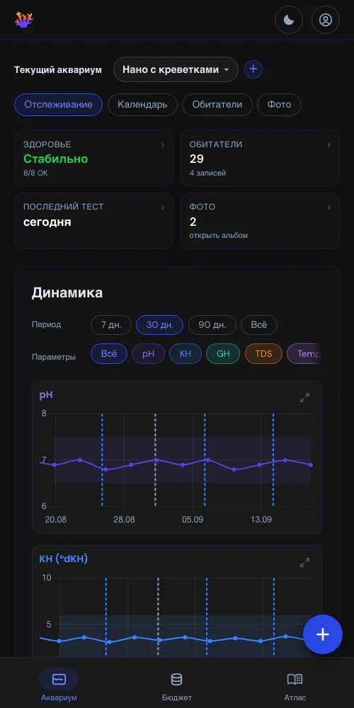Switch to Календарь tab

pyautogui.click(x=142, y=105)
